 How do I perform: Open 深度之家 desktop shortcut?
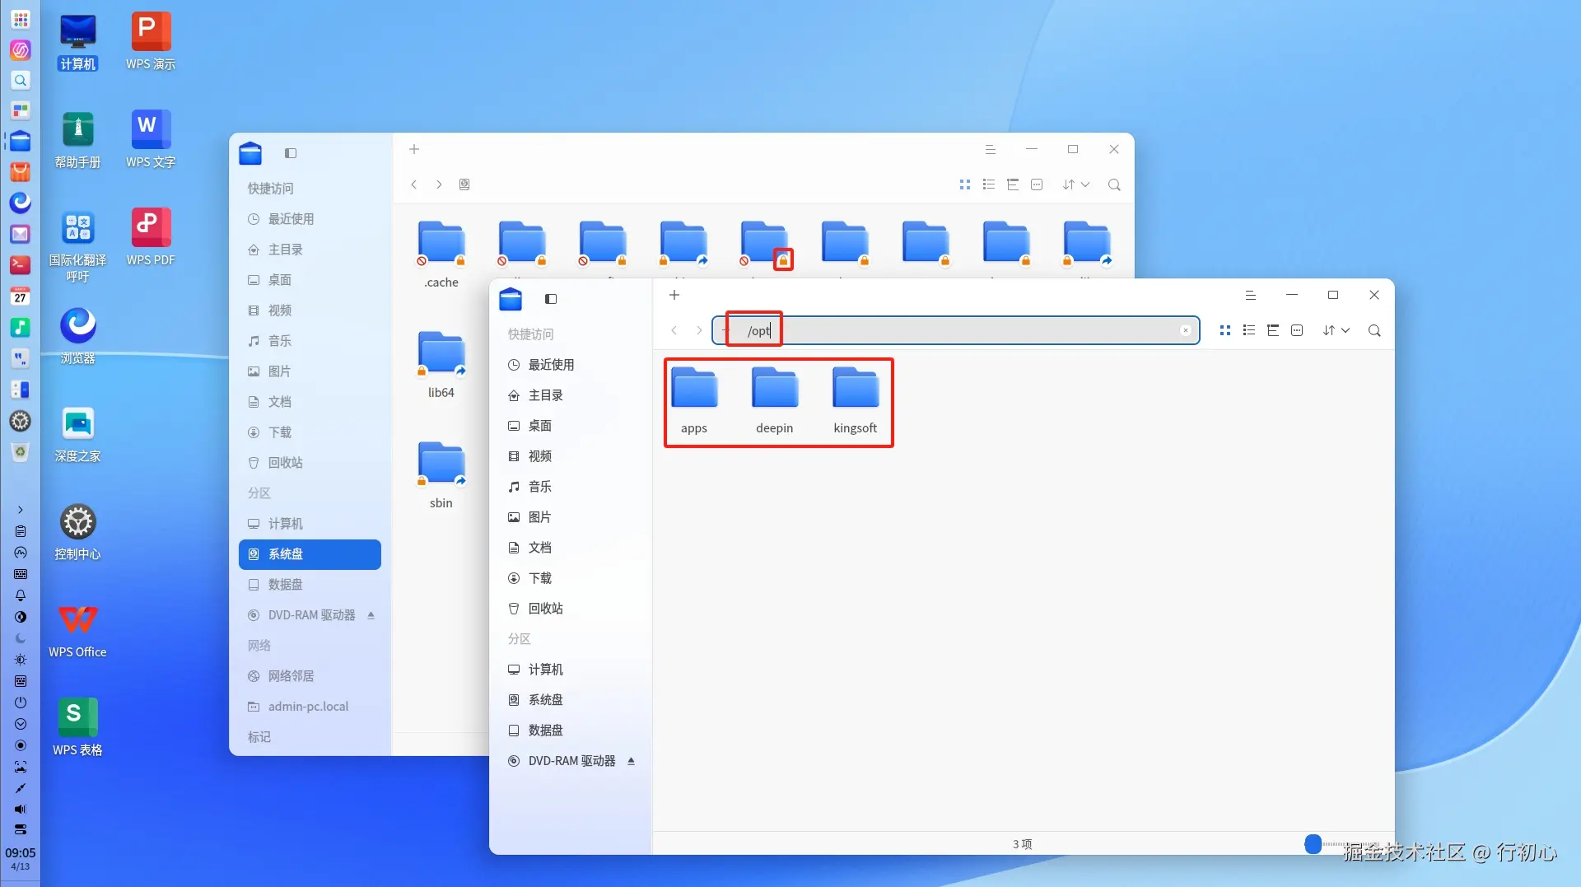point(78,433)
